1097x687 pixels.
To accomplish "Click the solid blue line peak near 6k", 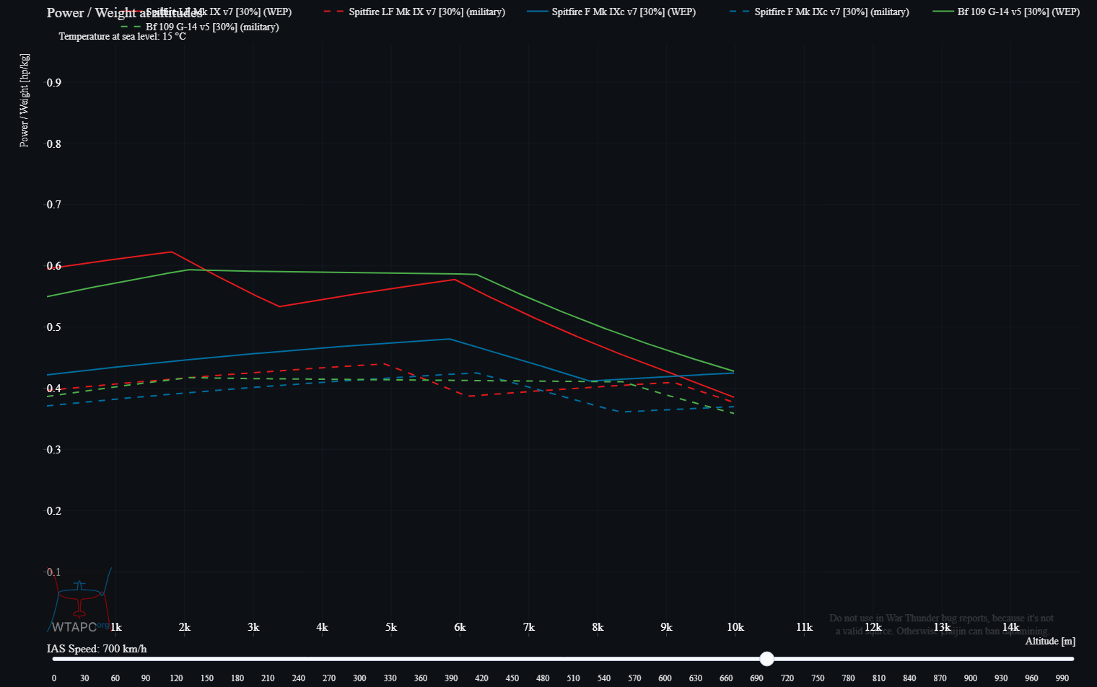I will (449, 339).
